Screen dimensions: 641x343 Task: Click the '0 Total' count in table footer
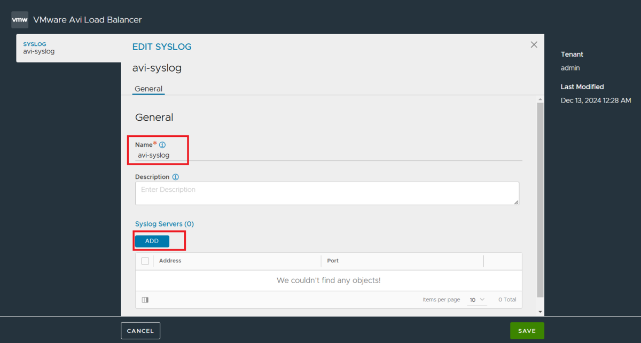point(507,300)
